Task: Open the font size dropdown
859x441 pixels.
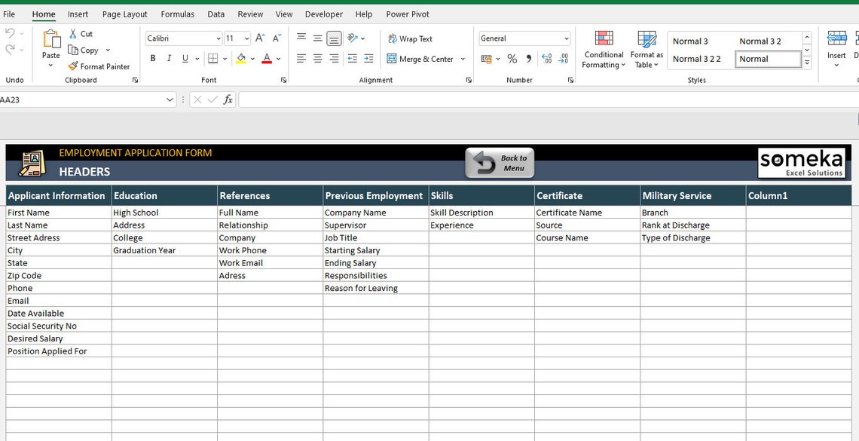Action: point(247,38)
